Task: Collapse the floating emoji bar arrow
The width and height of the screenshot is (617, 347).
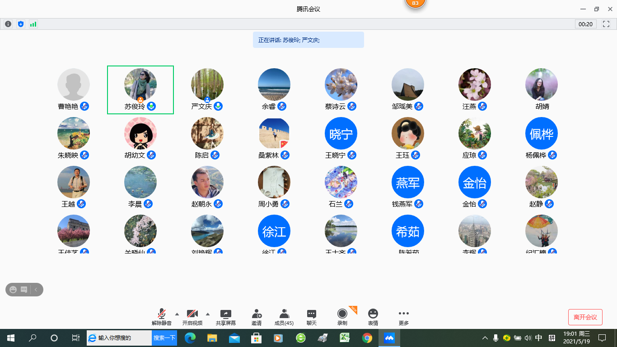Action: (x=36, y=290)
